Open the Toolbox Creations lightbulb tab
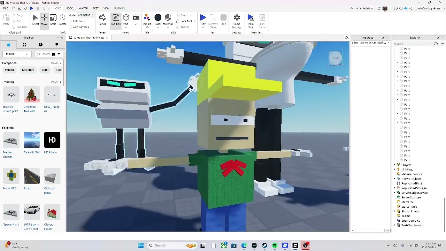 point(56,45)
